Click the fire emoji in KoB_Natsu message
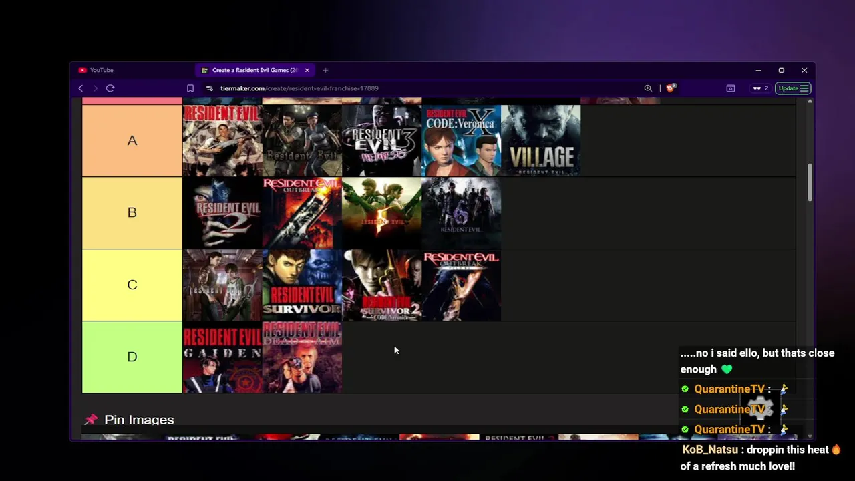This screenshot has height=481, width=855. (x=836, y=450)
